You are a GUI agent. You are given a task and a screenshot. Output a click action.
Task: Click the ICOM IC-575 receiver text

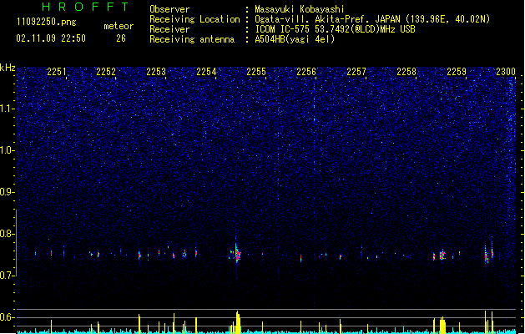pos(335,29)
